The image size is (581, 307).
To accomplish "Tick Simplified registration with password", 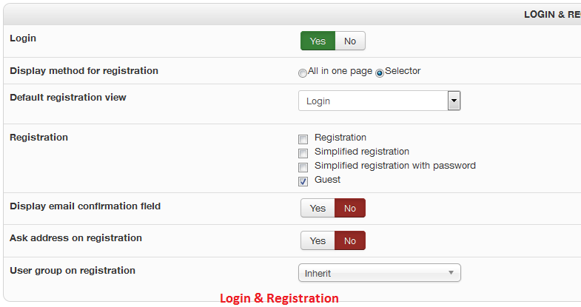I will [303, 167].
